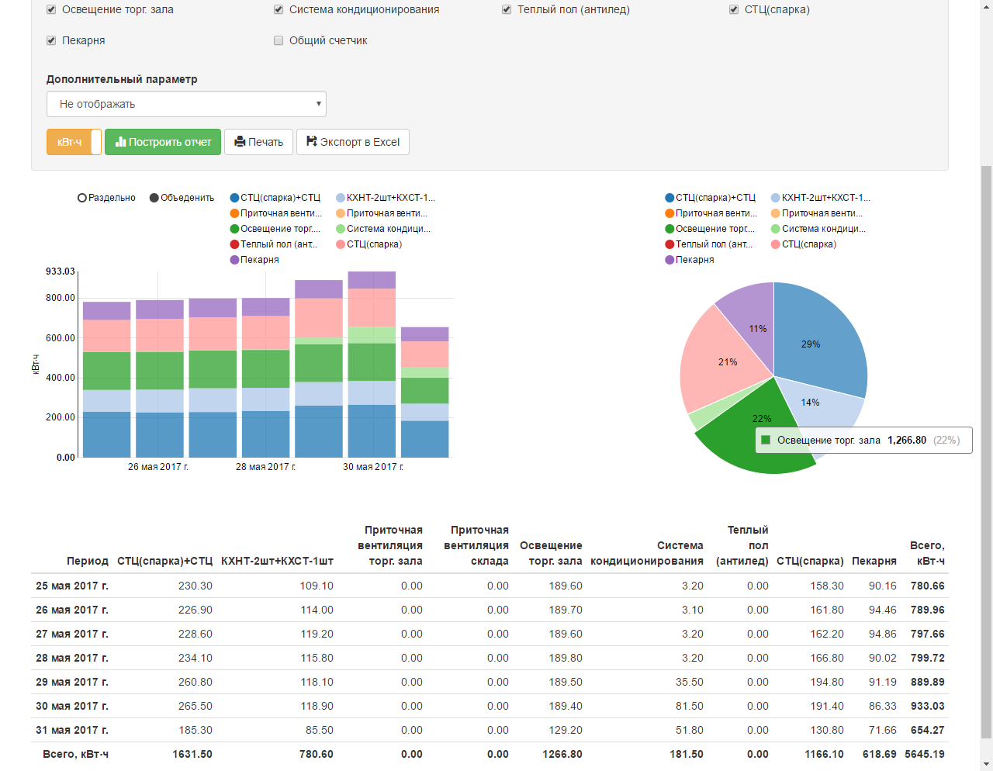Screen dimensions: 993x771
Task: Click the table cell value 194.80
Action: (827, 682)
